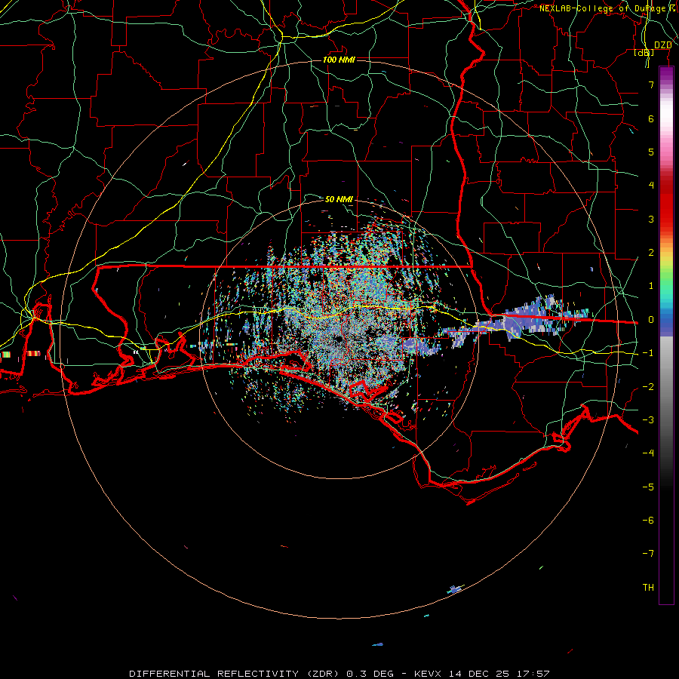
Task: Click the "DZD" legend title
Action: [x=663, y=45]
